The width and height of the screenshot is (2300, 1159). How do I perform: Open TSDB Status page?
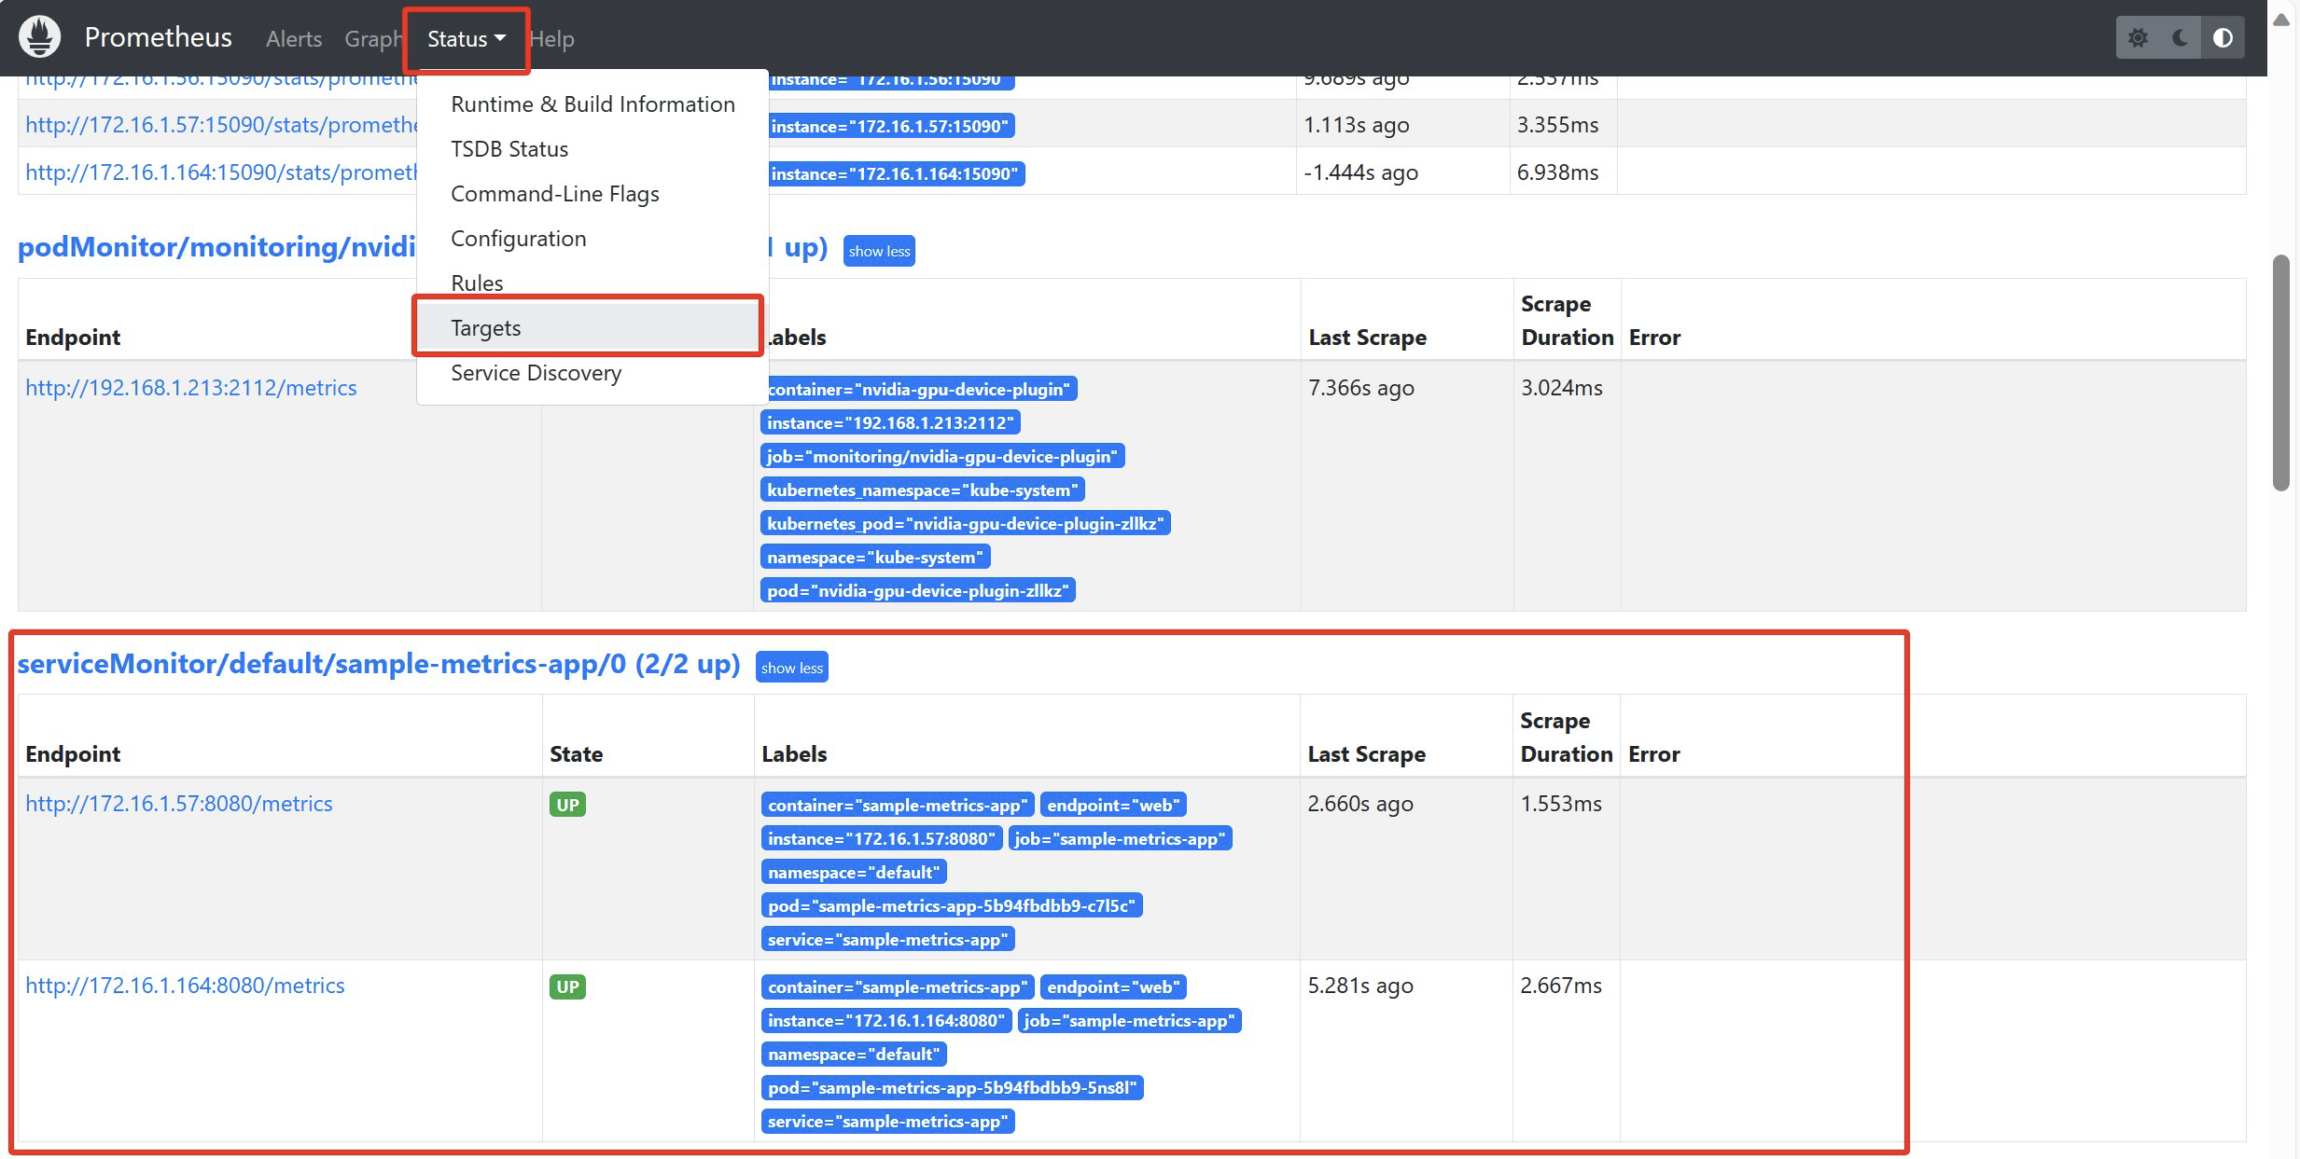click(x=509, y=149)
